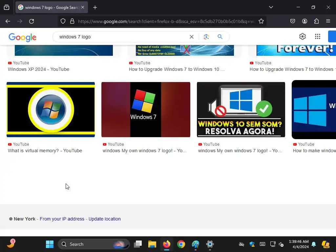Go forward with the forward arrow

click(20, 21)
